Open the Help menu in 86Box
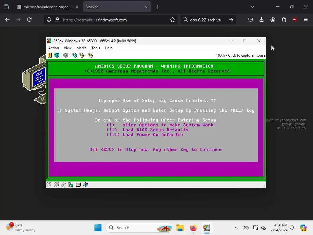313x235 pixels. [109, 48]
